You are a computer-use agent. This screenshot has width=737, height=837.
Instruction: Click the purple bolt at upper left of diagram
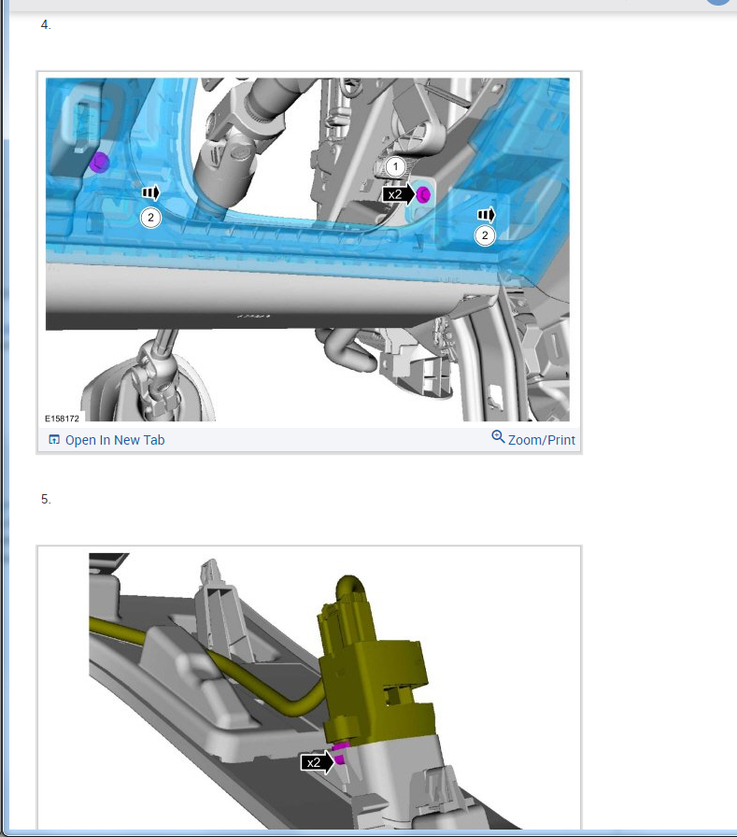100,163
